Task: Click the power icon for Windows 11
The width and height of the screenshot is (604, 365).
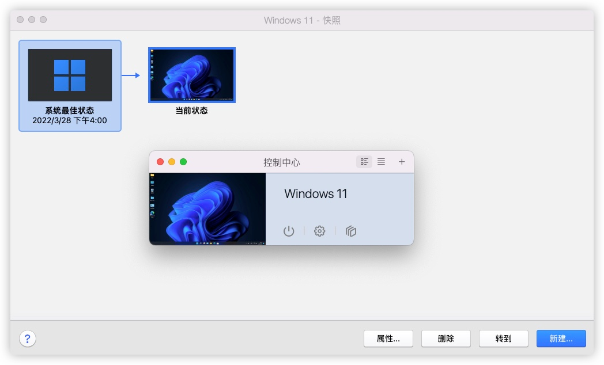Action: [289, 231]
